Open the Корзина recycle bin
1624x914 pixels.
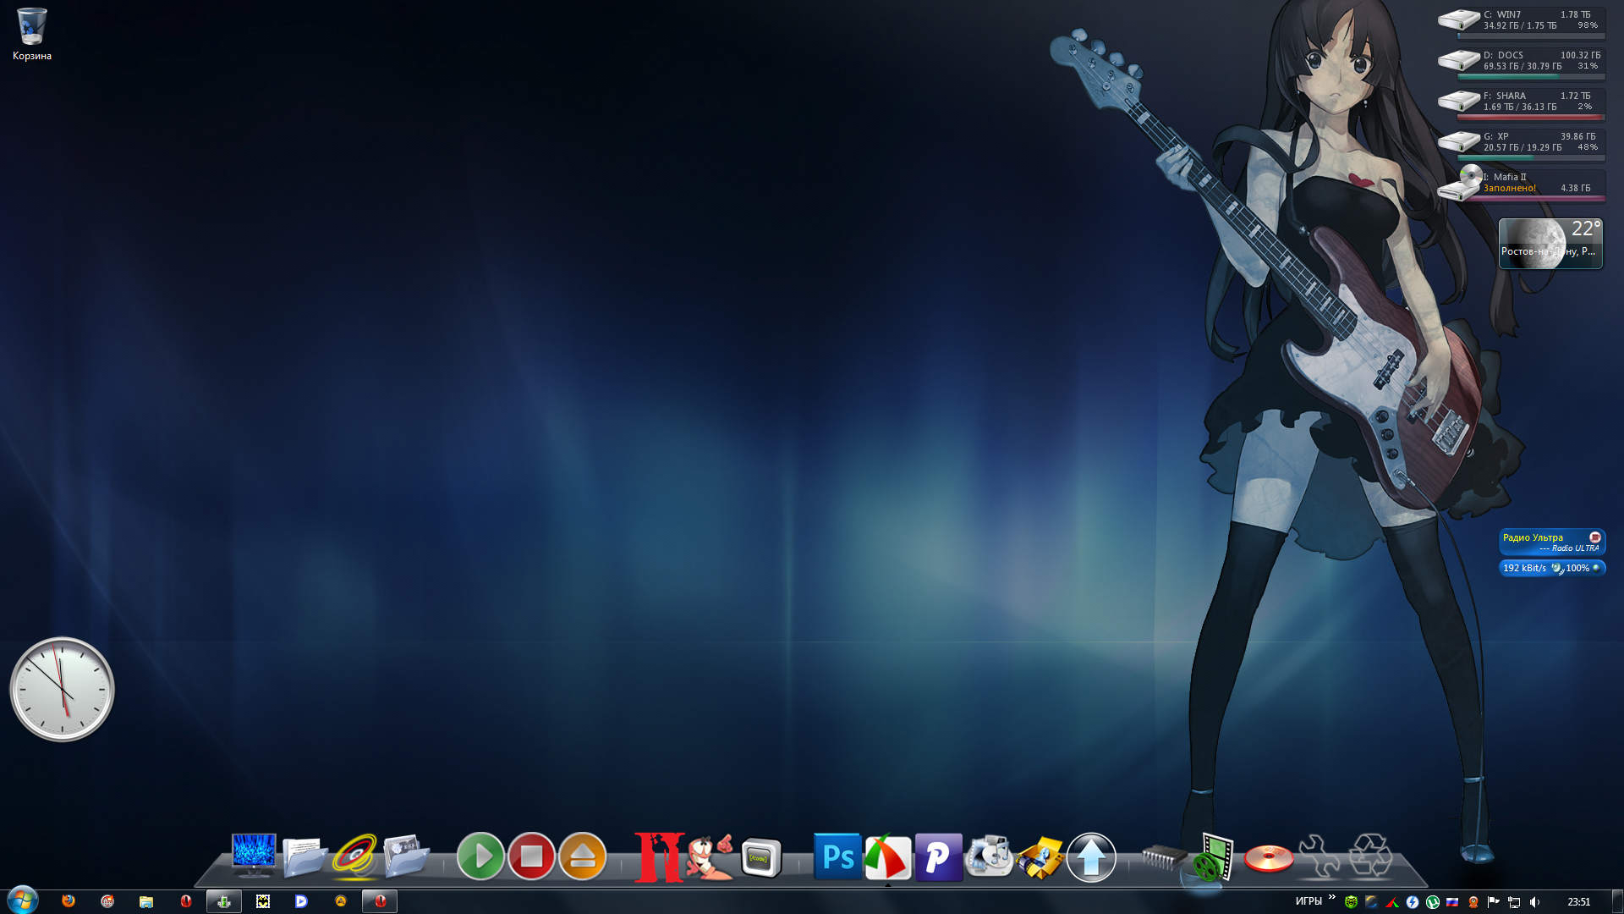point(32,34)
